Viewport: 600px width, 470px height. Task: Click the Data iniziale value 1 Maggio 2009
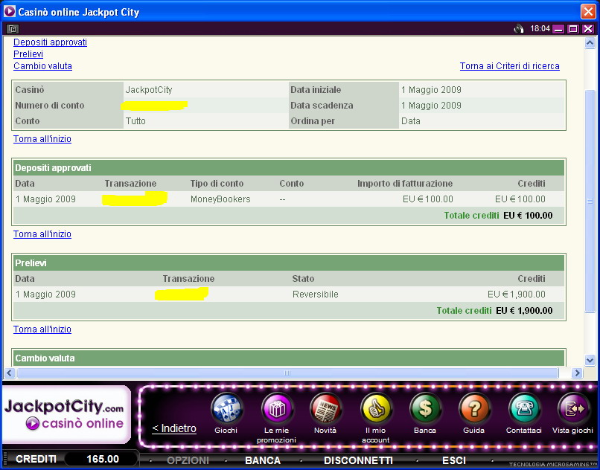coord(431,90)
